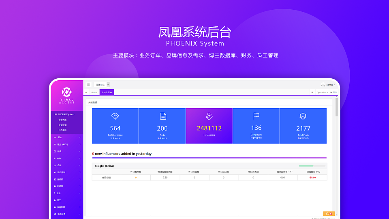
Task: Close the 关键数据 tab with its x
Action: tap(111, 92)
